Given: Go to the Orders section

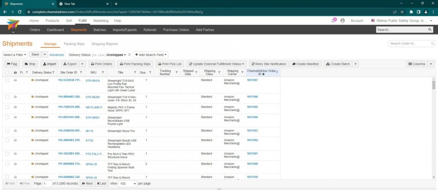Looking at the screenshot, I should click(35, 30).
